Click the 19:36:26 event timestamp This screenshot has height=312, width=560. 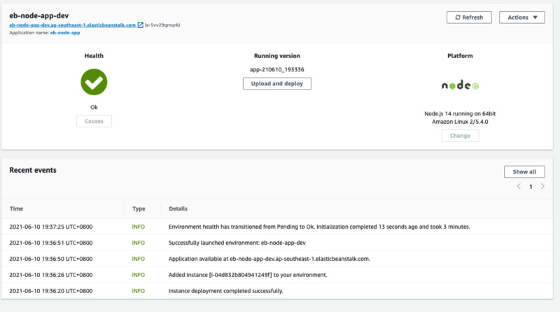[x=50, y=275]
